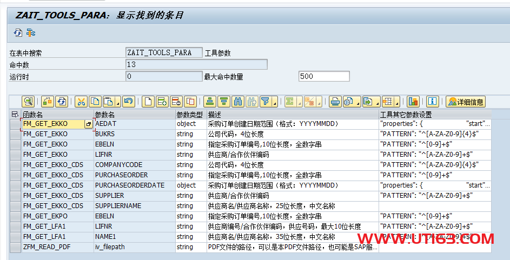Click the Undo icon in toolbar
The width and height of the screenshot is (510, 260).
point(128,102)
